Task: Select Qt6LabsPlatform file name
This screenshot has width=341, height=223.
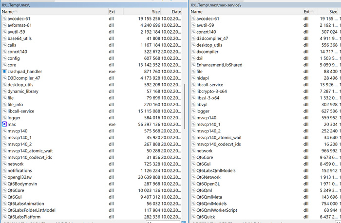Action: tap(24, 217)
